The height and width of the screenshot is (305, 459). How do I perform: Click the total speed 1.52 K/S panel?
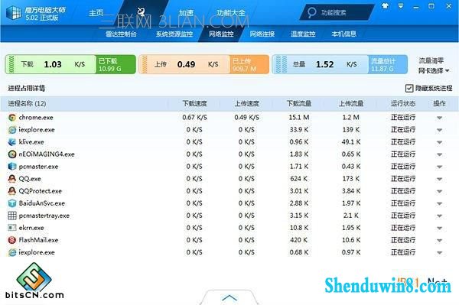click(x=321, y=64)
